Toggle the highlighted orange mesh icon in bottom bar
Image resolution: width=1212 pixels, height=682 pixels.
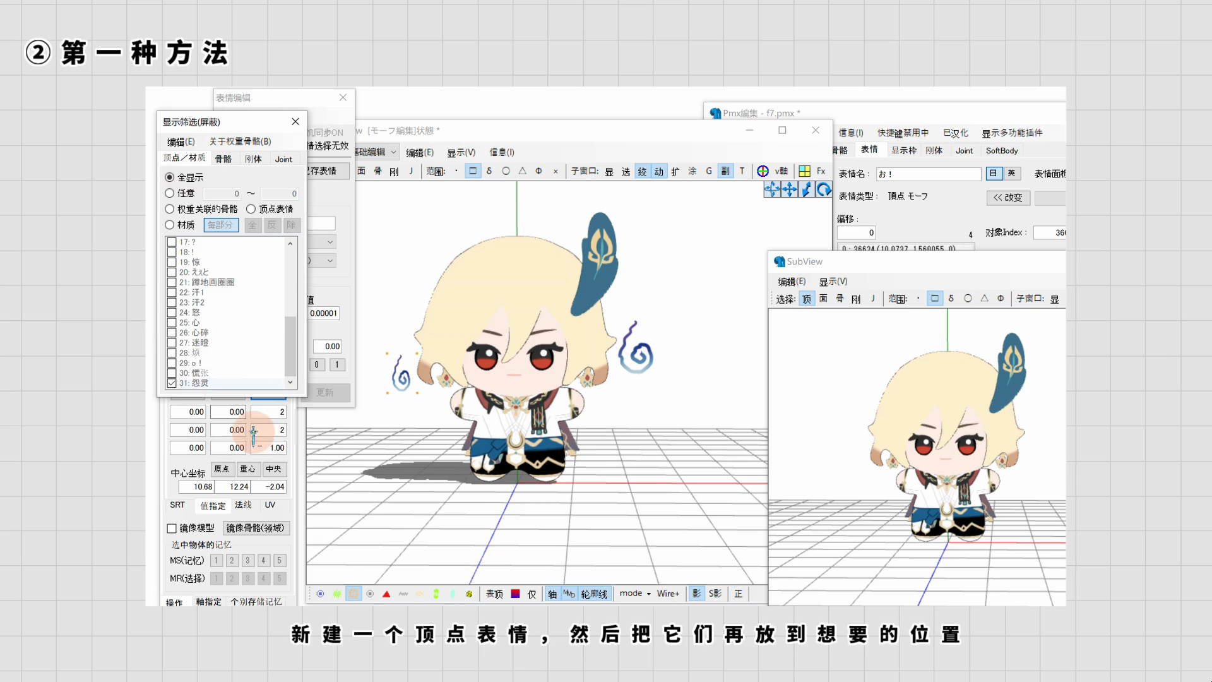tap(353, 594)
